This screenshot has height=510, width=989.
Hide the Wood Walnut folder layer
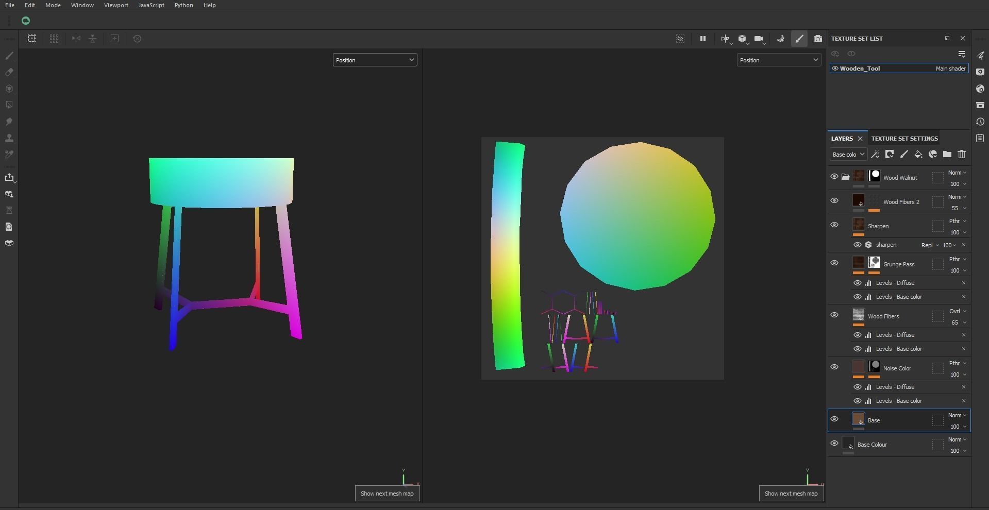click(834, 177)
